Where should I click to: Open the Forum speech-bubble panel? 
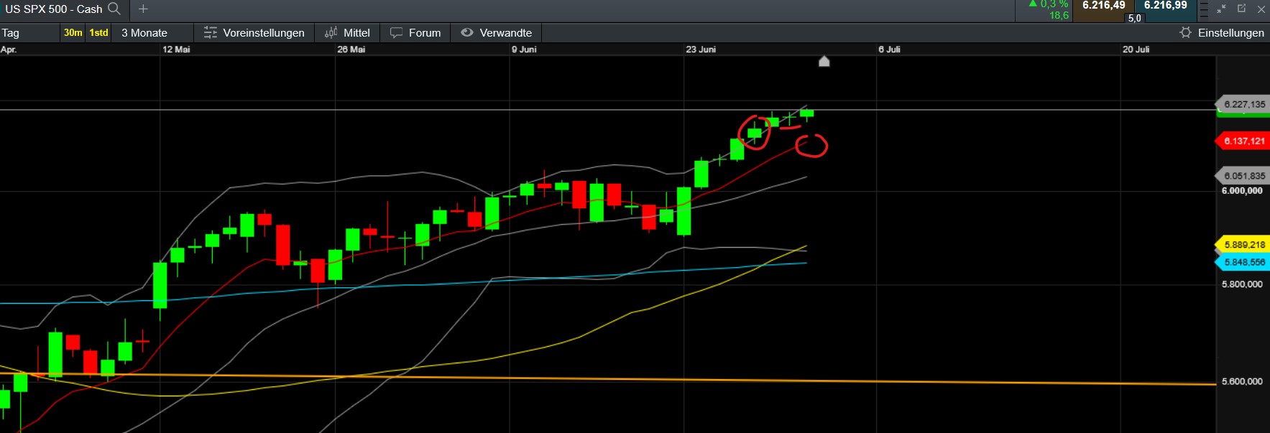click(415, 32)
